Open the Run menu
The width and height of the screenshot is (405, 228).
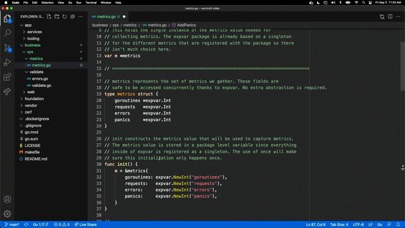click(x=78, y=3)
